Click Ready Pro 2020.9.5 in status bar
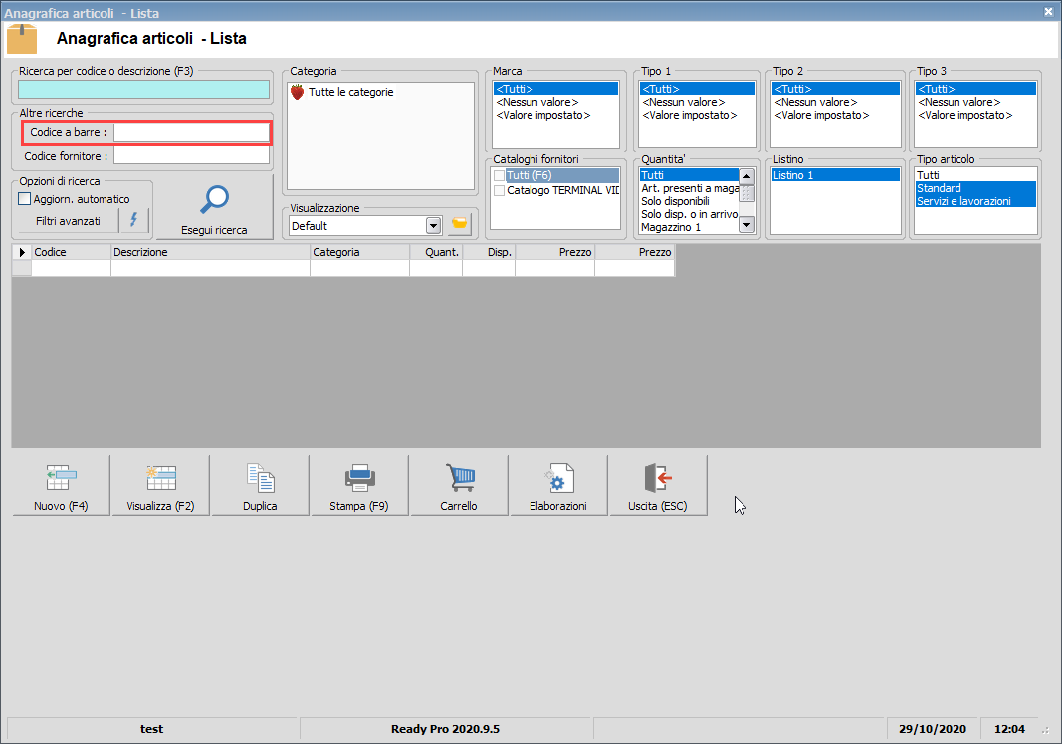Image resolution: width=1062 pixels, height=744 pixels. (445, 729)
